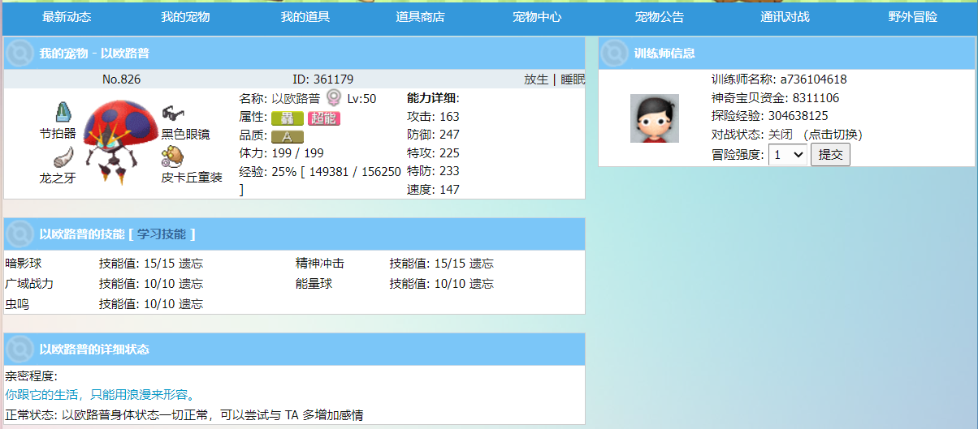Image resolution: width=978 pixels, height=429 pixels.
Task: Open 野外冒险 menu tab
Action: tap(912, 17)
